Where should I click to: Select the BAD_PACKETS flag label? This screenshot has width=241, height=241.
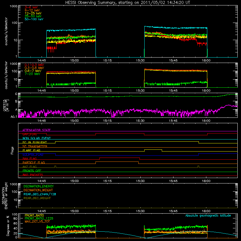click(33, 175)
